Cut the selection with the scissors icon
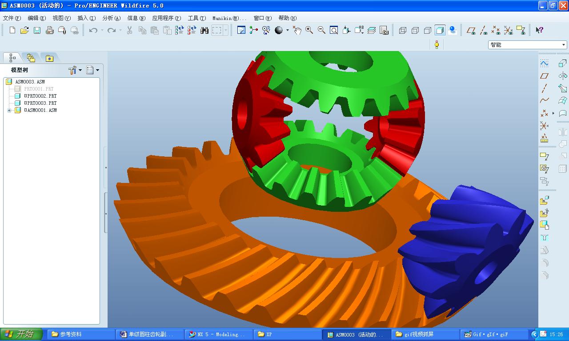569x341 pixels. click(x=130, y=30)
